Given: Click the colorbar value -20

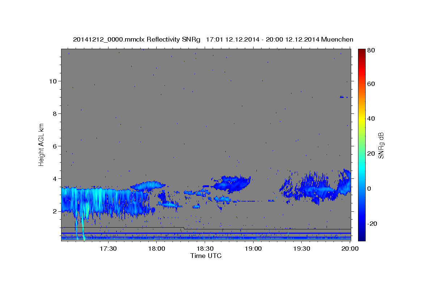Looking at the screenshot, I should tap(372, 224).
